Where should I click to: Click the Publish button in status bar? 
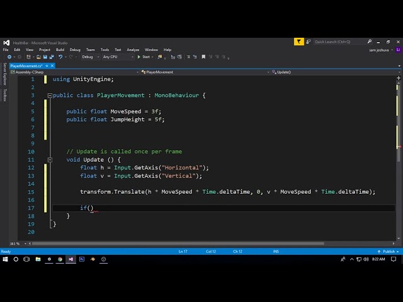tap(389, 252)
